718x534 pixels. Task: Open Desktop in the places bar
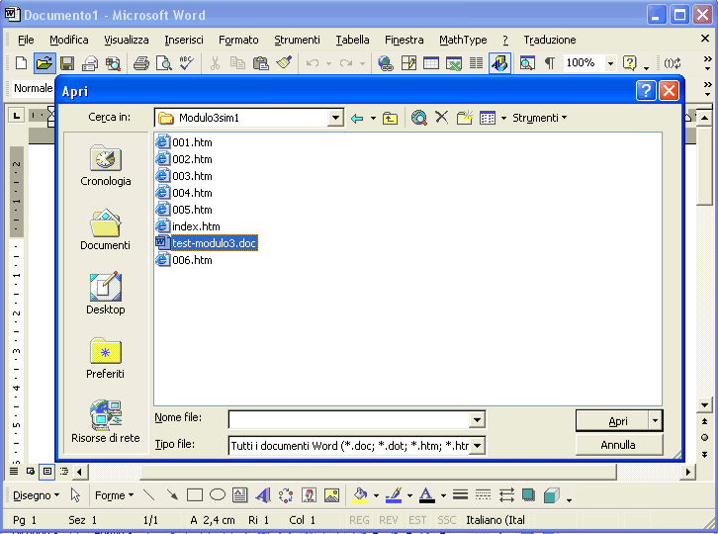[x=105, y=294]
